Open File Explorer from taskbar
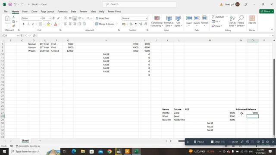Screen dimensions: 276x155 click(x=83, y=151)
